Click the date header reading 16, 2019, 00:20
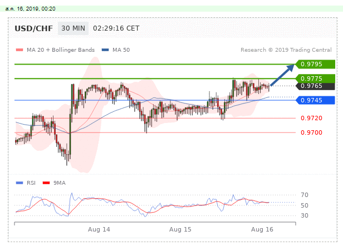This screenshot has width=343, height=246. [30, 9]
